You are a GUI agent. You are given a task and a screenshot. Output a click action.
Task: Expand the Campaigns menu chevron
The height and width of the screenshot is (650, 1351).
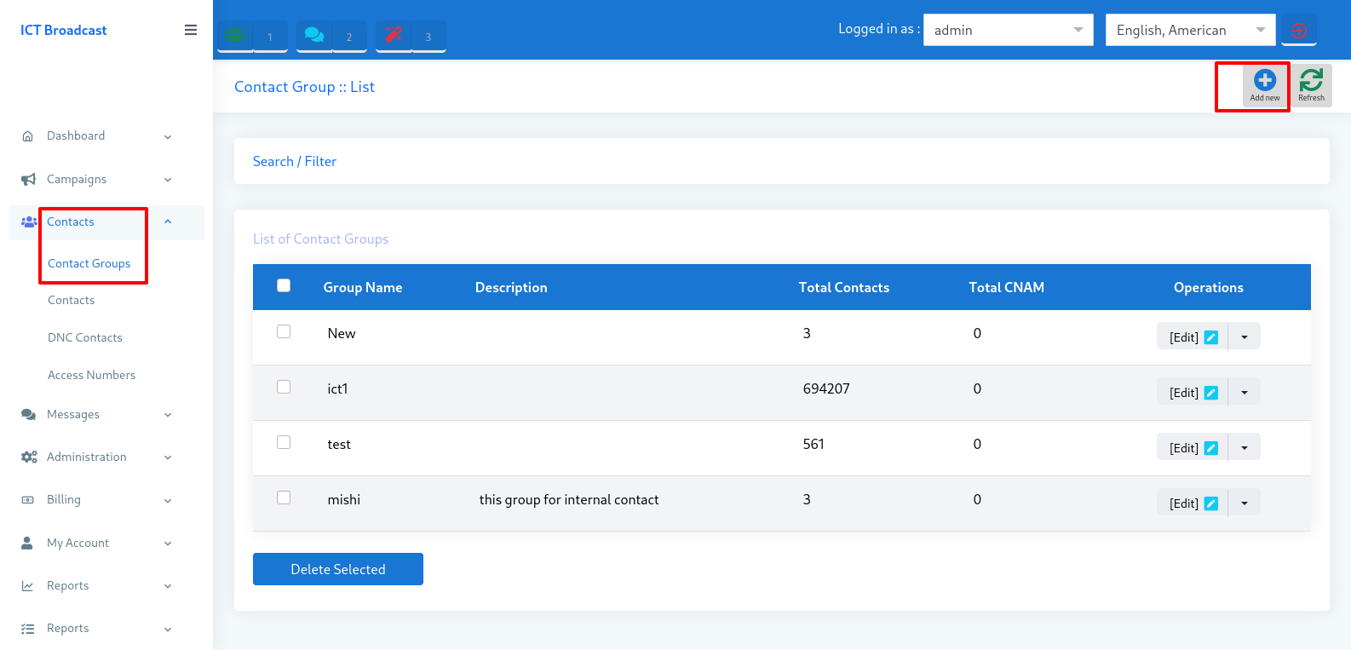(168, 180)
